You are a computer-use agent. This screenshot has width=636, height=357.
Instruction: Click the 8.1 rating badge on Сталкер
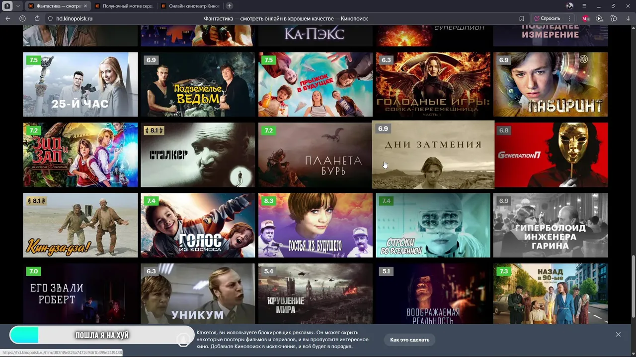click(154, 130)
